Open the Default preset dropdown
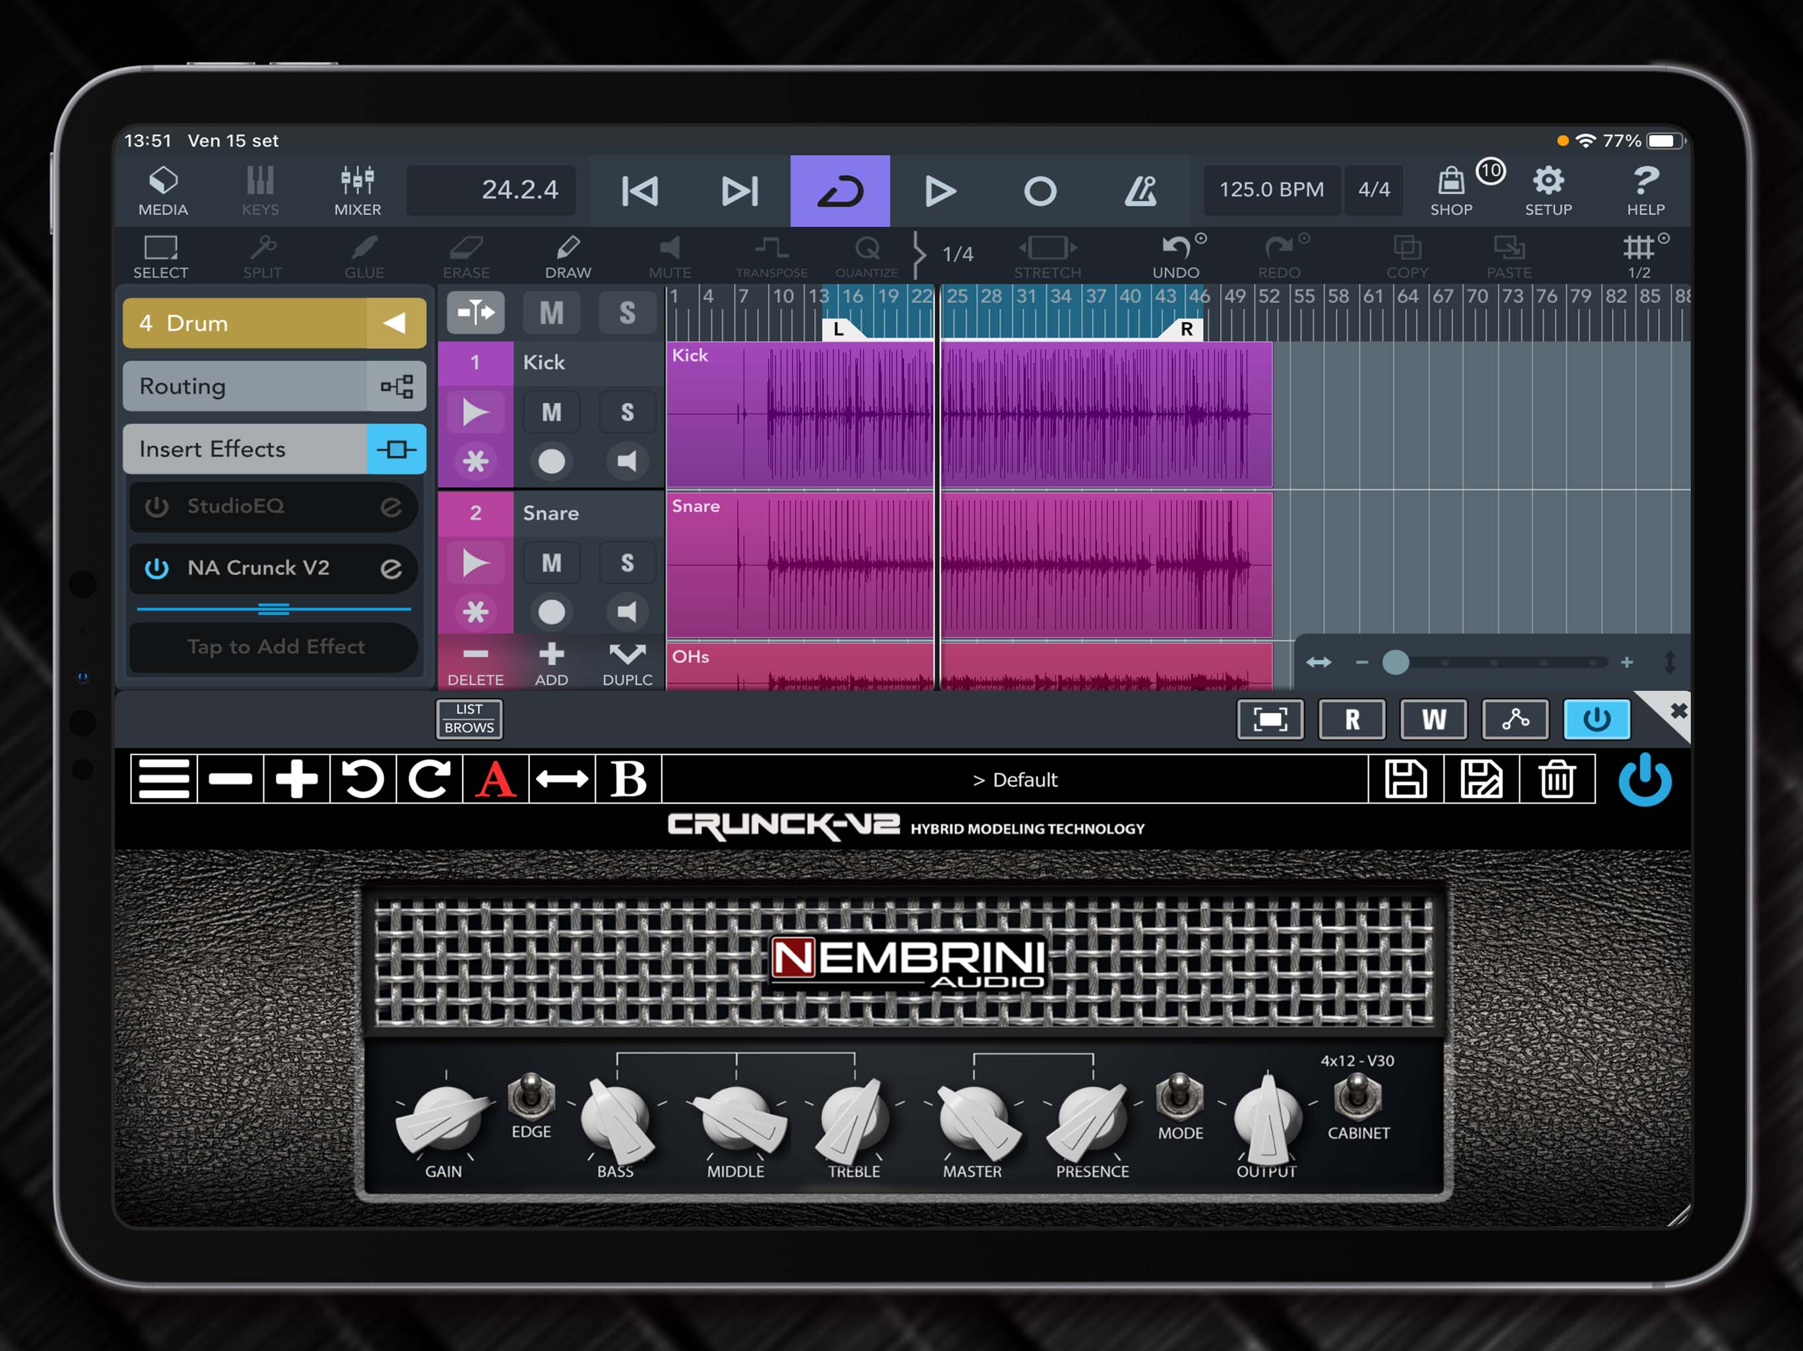1803x1351 pixels. pos(1015,780)
